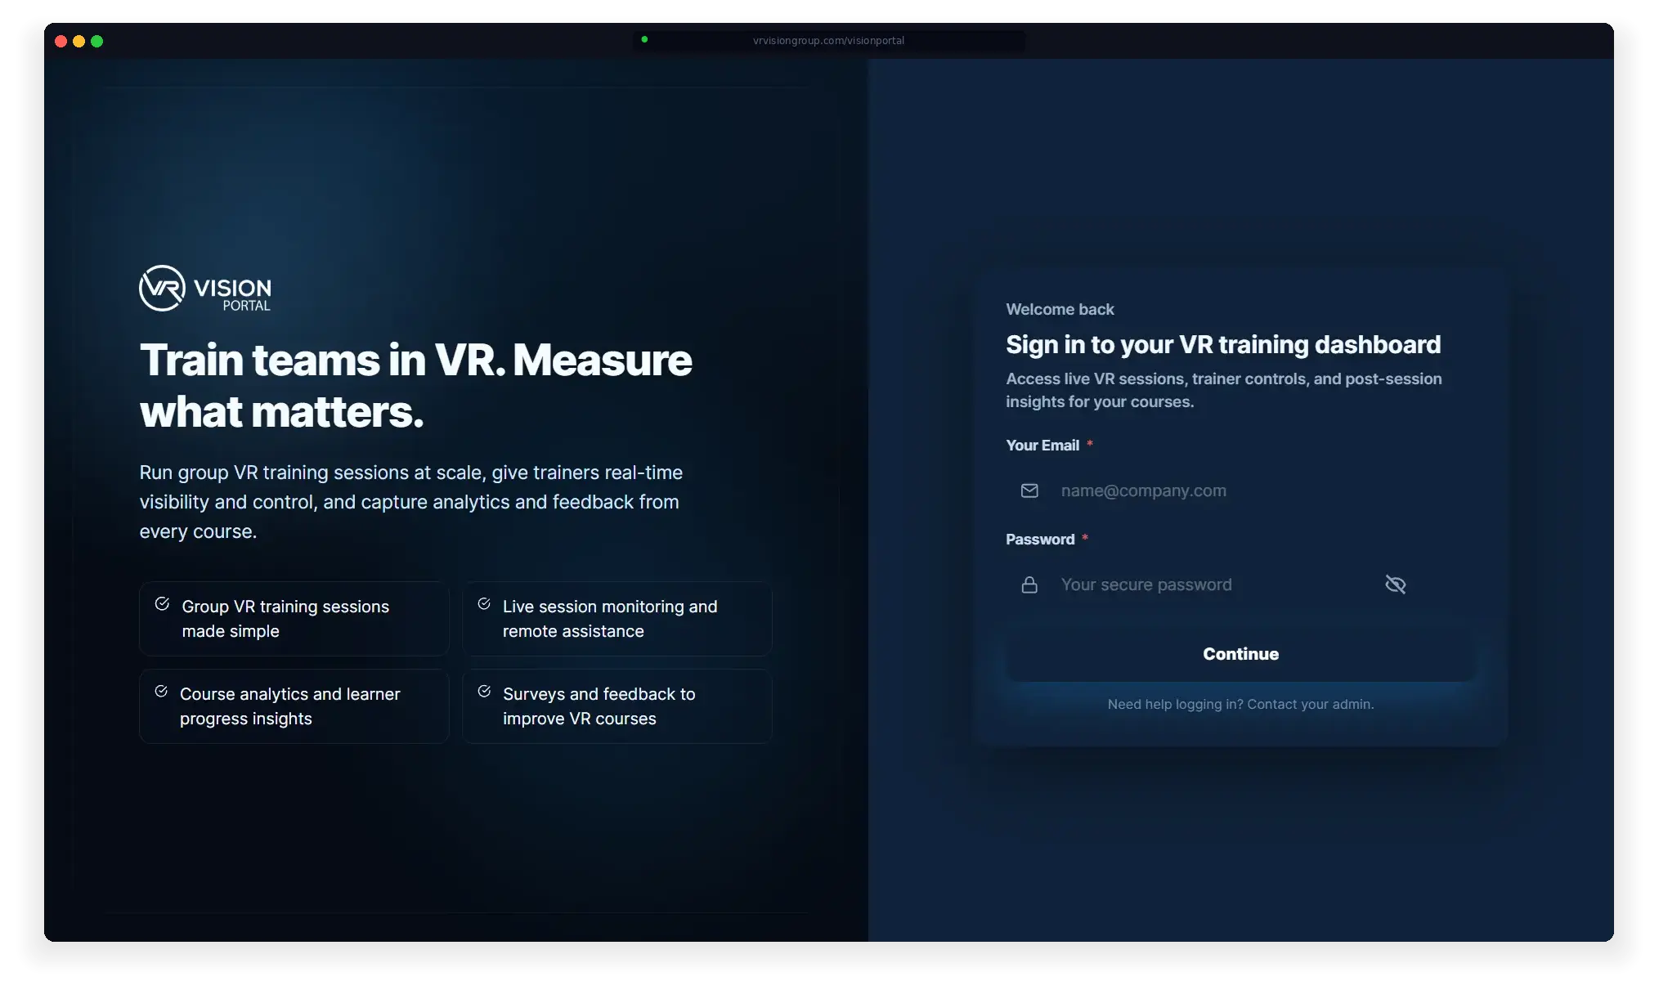1659x990 pixels.
Task: Click the lock icon in the password field
Action: coord(1029,585)
